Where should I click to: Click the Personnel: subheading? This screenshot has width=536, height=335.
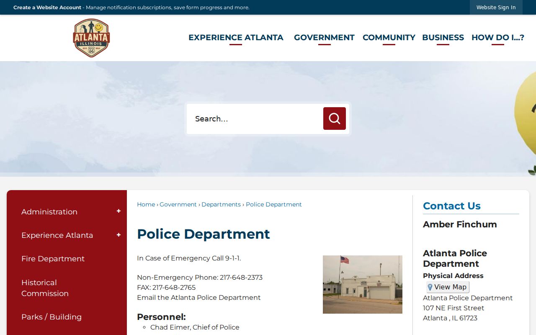[161, 317]
